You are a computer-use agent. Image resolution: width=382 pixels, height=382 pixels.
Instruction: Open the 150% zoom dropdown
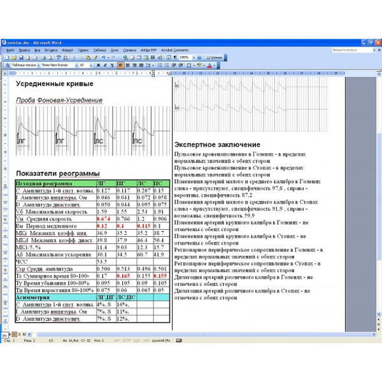(194, 58)
